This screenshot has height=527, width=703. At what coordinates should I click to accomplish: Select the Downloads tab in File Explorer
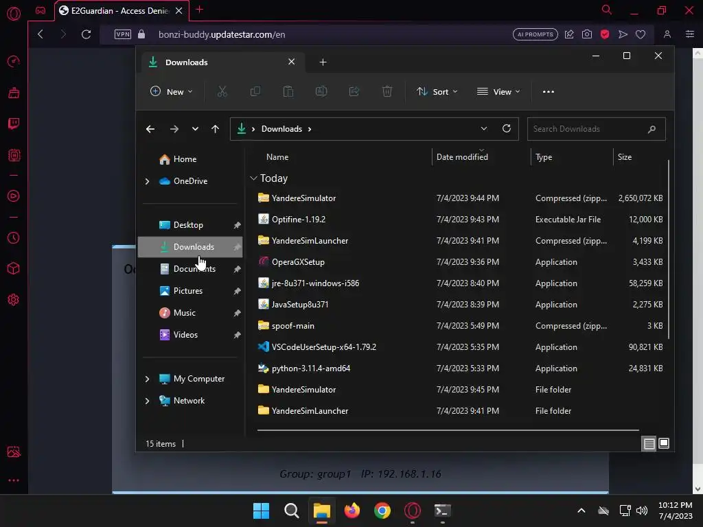point(223,62)
